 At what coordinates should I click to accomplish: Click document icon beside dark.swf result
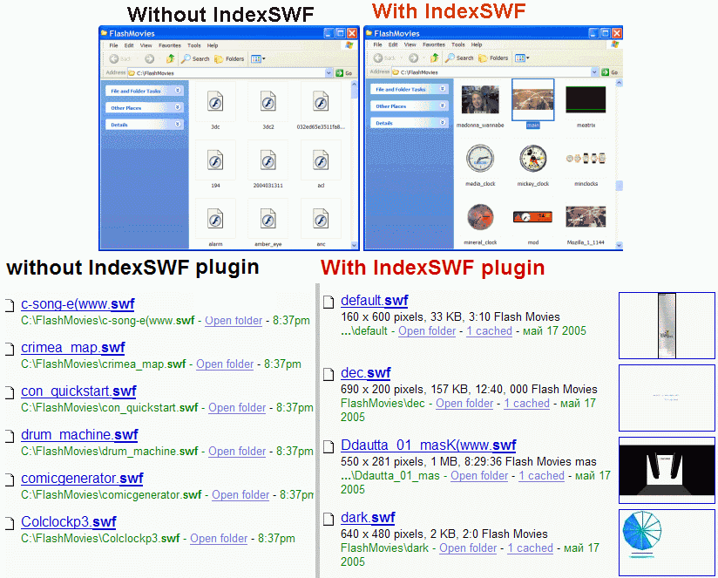[x=329, y=519]
